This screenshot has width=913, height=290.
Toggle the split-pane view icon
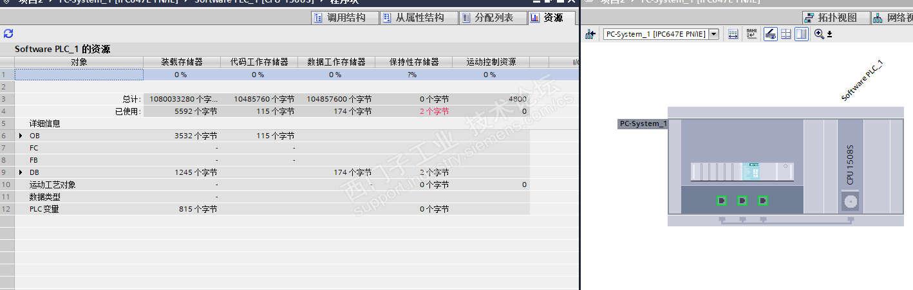(x=802, y=34)
